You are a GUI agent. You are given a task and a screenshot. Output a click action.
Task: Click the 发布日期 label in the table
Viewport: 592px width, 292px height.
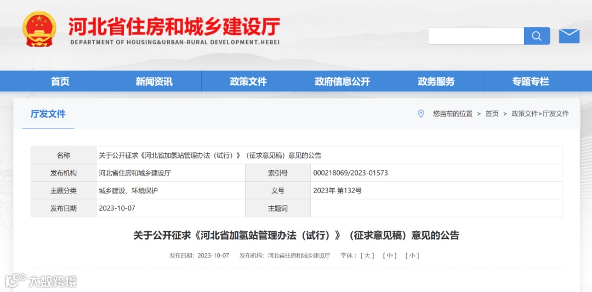pos(64,208)
